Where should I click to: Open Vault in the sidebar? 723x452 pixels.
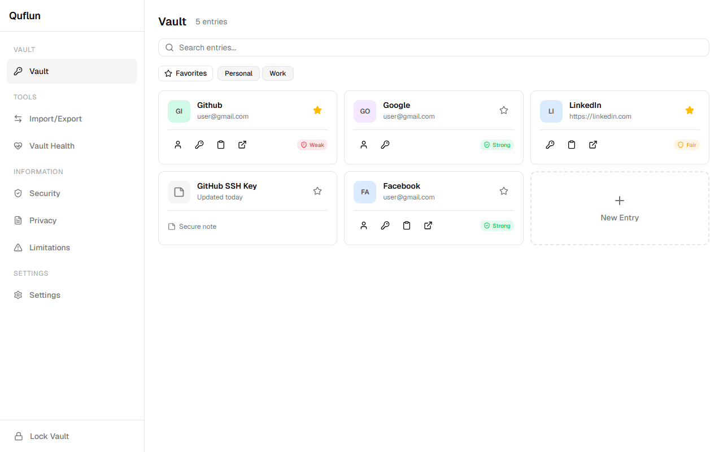point(72,71)
